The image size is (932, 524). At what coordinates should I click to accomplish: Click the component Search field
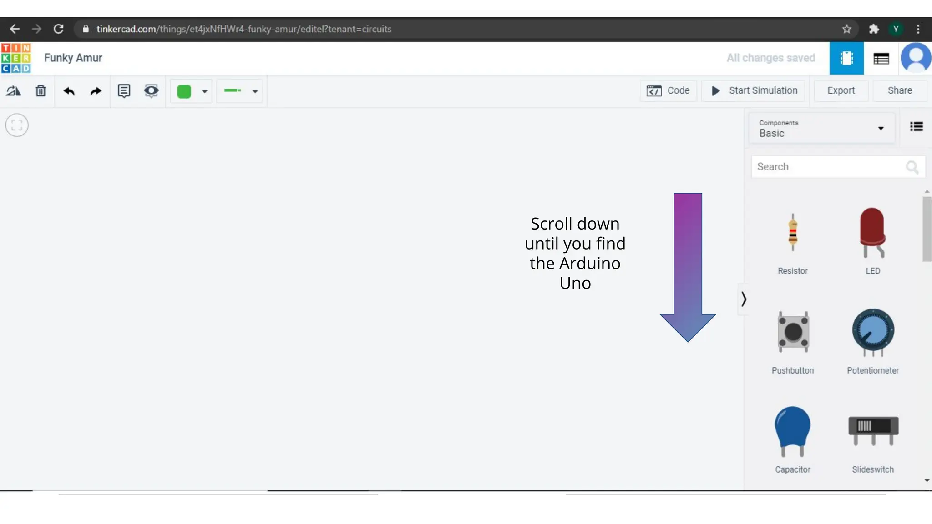pos(838,167)
